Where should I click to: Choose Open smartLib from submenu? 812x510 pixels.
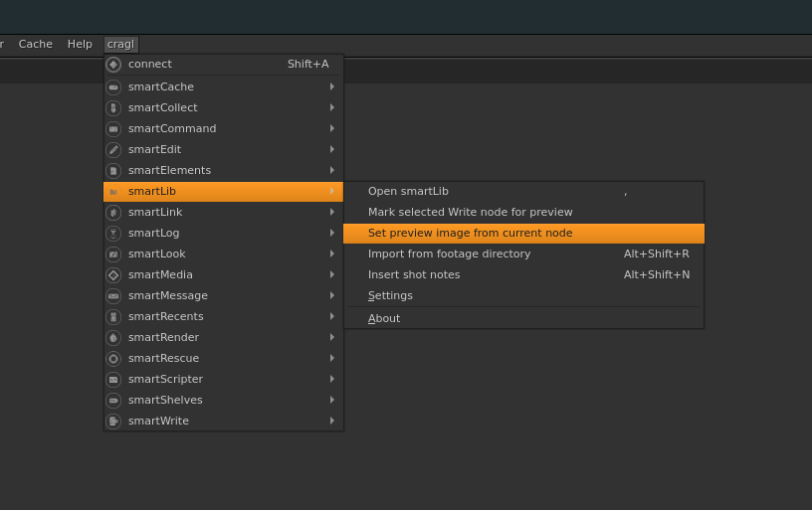click(x=408, y=191)
